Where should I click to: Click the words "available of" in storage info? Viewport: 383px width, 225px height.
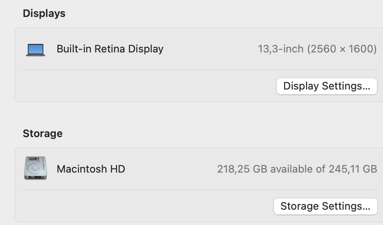point(298,169)
